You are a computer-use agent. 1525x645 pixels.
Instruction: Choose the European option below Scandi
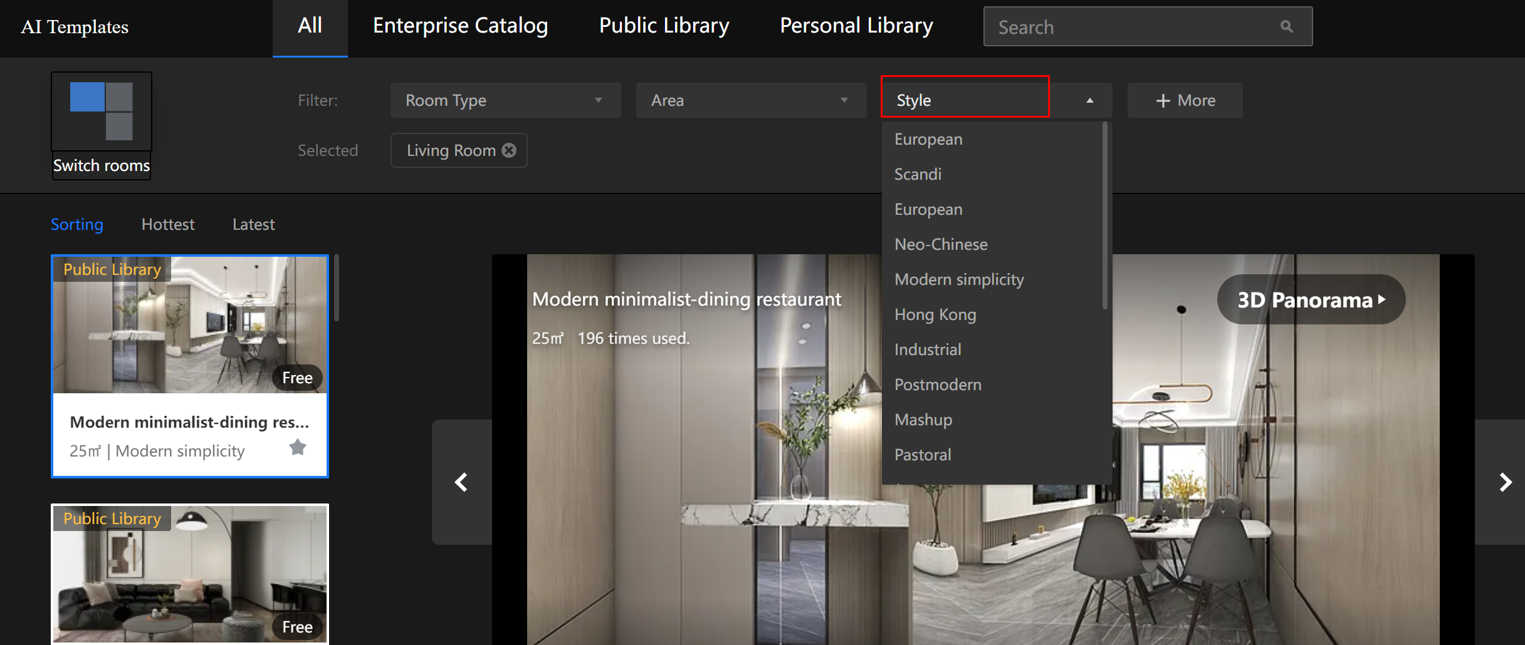tap(992, 209)
